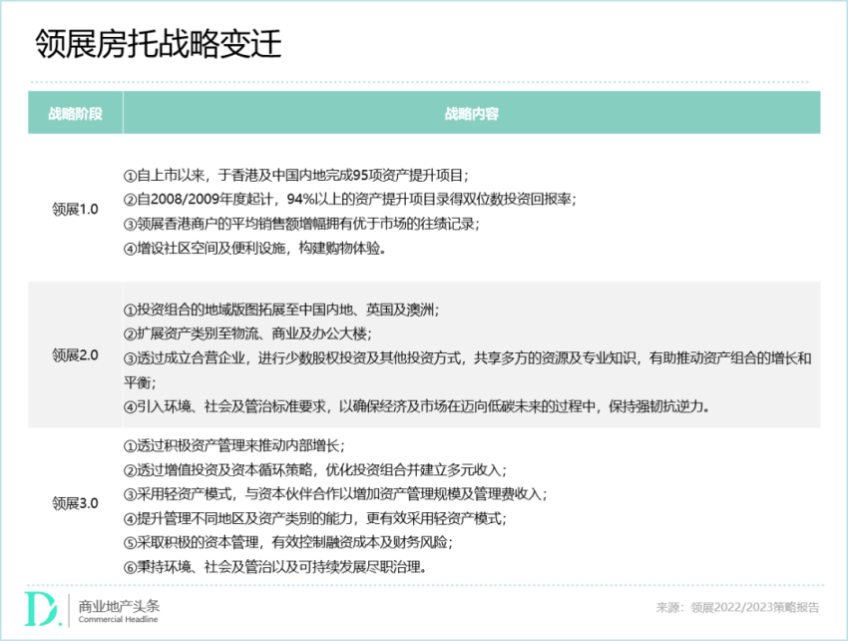Select line ⑥秉持环境、社会及管治
The width and height of the screenshot is (848, 641).
pos(274,567)
